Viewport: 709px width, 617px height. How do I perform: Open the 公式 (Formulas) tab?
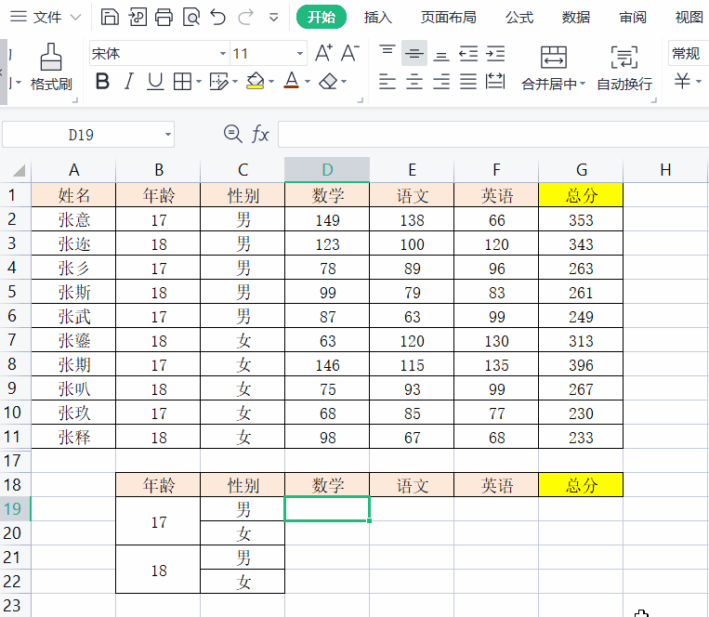tap(519, 17)
